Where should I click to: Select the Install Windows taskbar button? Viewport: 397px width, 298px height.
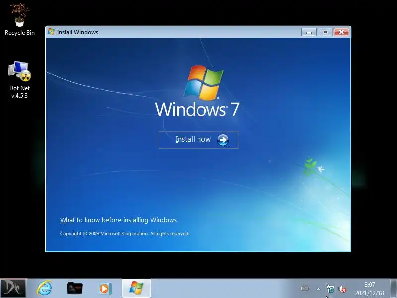click(x=136, y=288)
